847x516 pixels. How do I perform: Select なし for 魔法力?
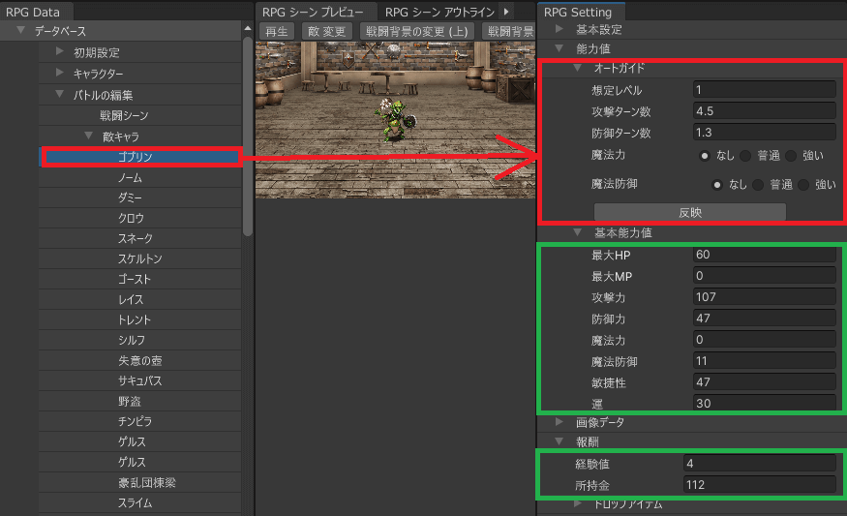[708, 155]
